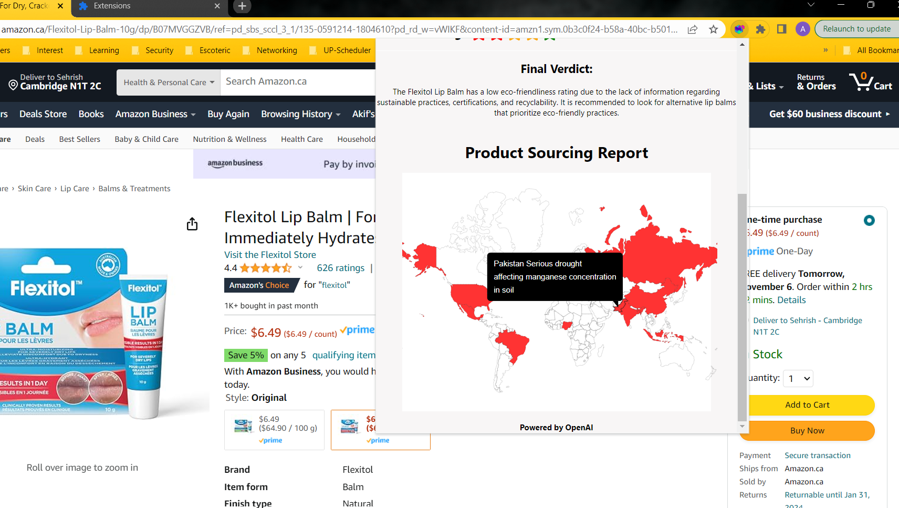899x508 pixels.
Task: Open the Networking bookmark folder
Action: pyautogui.click(x=270, y=50)
